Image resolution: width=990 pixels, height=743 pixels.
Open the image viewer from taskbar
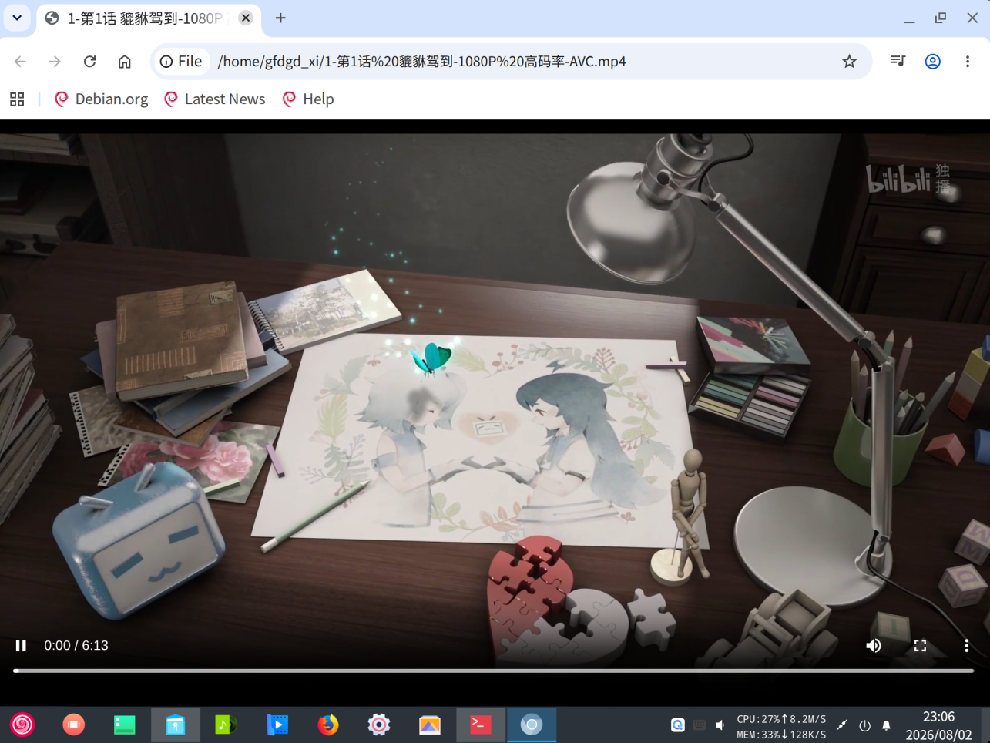click(430, 725)
